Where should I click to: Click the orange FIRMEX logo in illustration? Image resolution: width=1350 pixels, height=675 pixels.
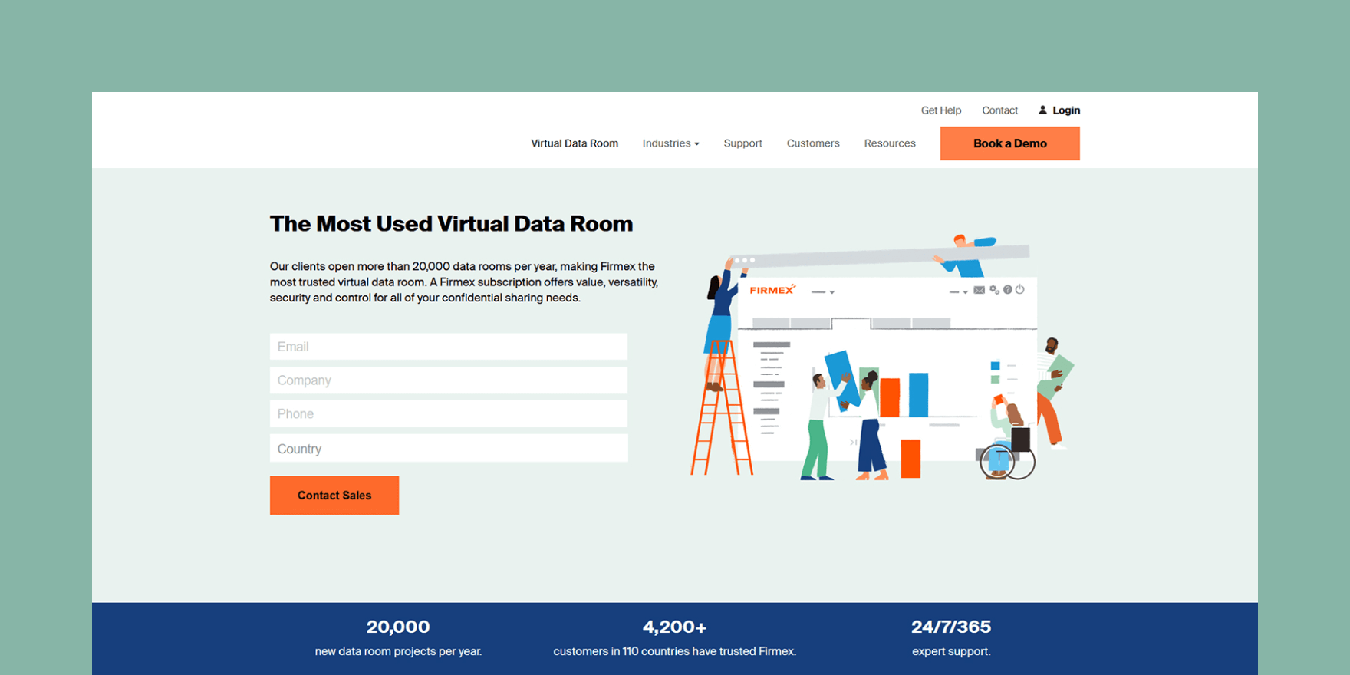(772, 290)
